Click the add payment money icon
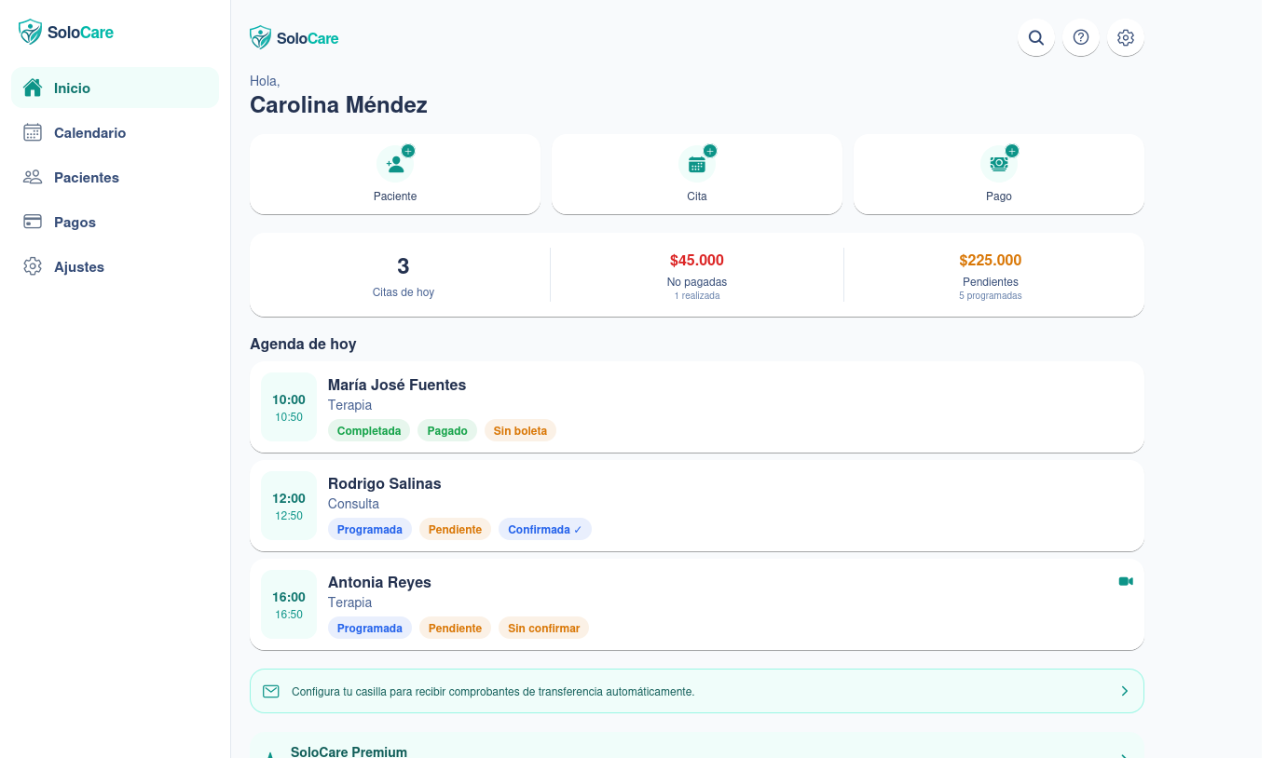 pyautogui.click(x=999, y=164)
